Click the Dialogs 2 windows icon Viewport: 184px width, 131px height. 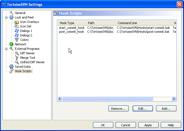click(17, 35)
